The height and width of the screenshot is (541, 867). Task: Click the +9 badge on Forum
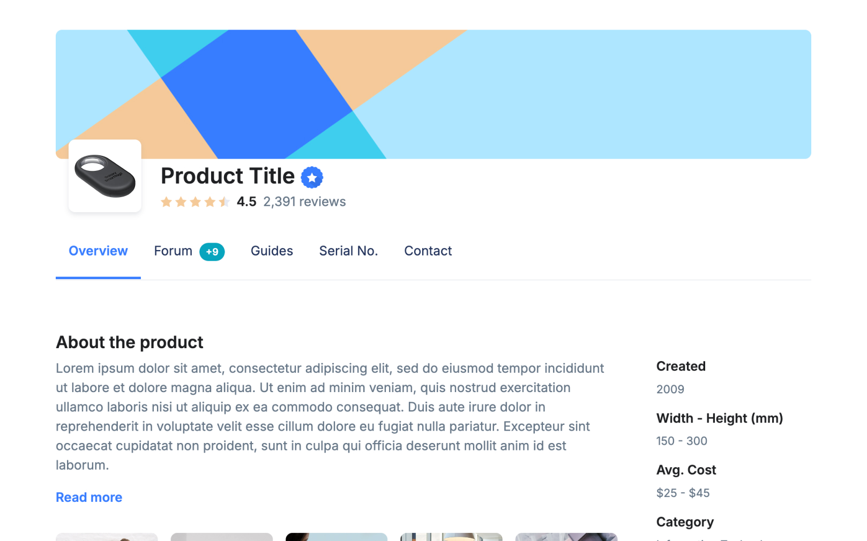point(212,252)
